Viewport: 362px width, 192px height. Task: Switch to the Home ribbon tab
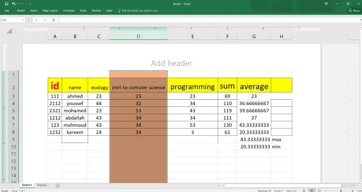coord(21,11)
